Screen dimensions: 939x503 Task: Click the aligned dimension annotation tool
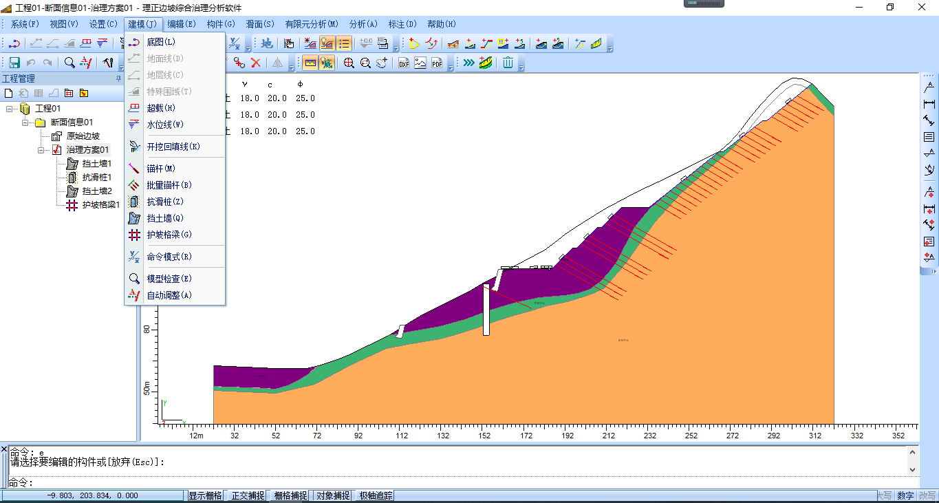(x=929, y=120)
